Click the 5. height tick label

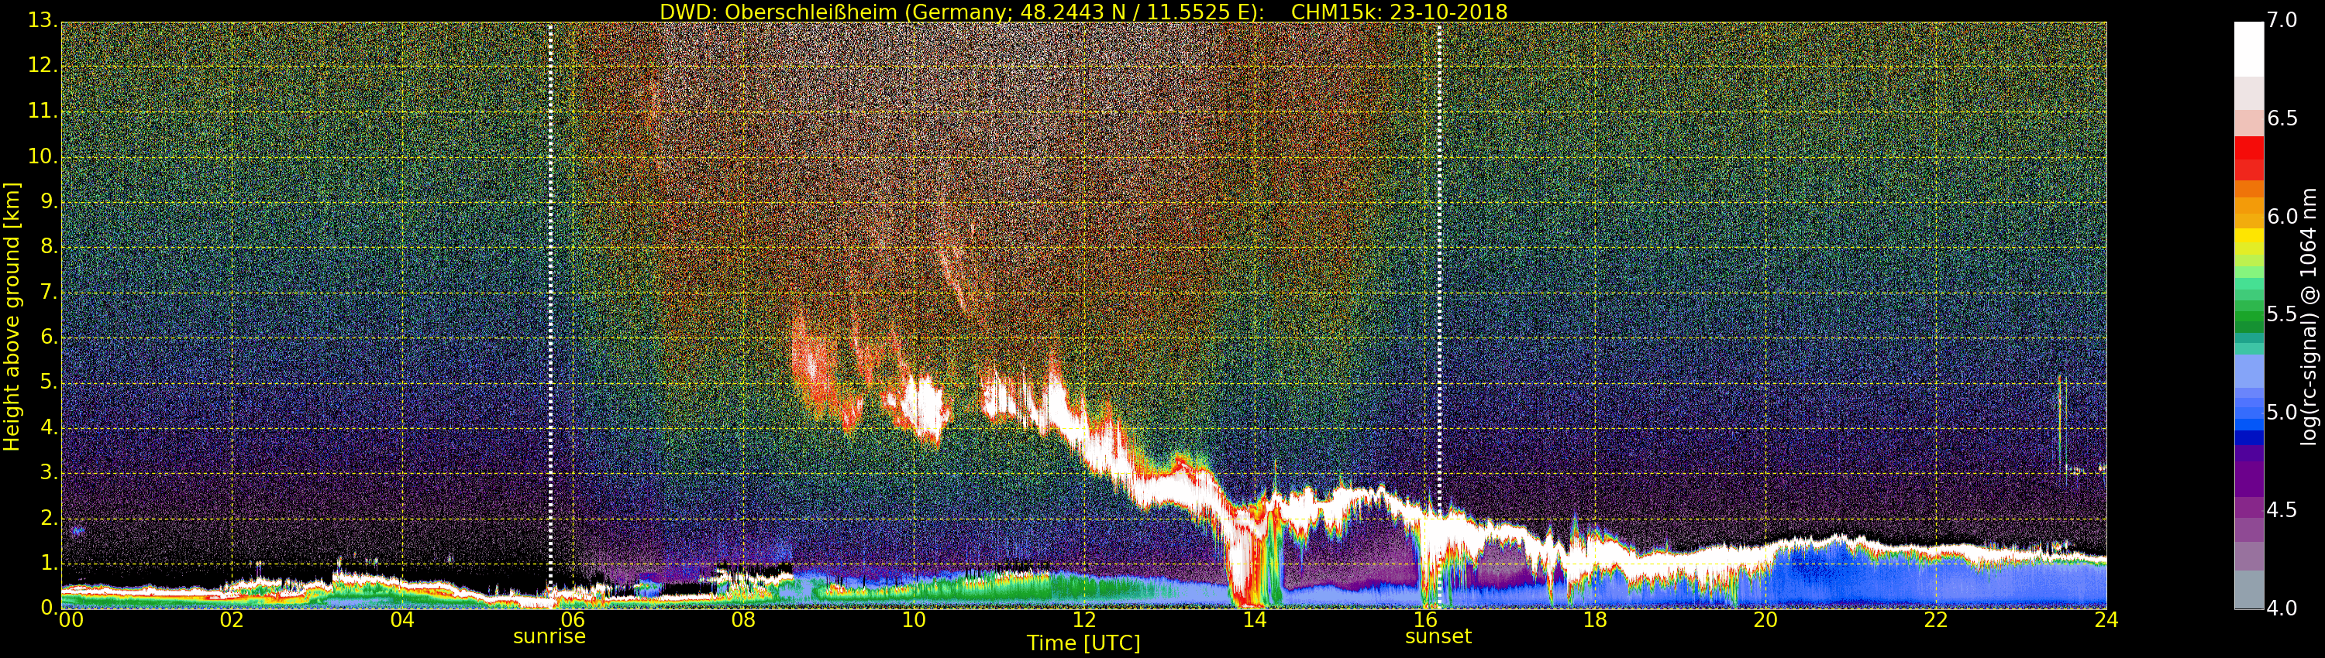click(49, 382)
